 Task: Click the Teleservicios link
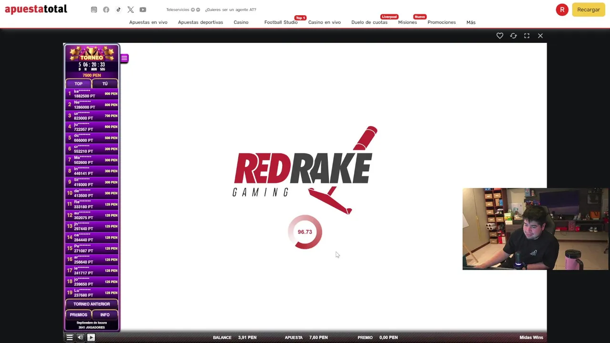[x=178, y=10]
